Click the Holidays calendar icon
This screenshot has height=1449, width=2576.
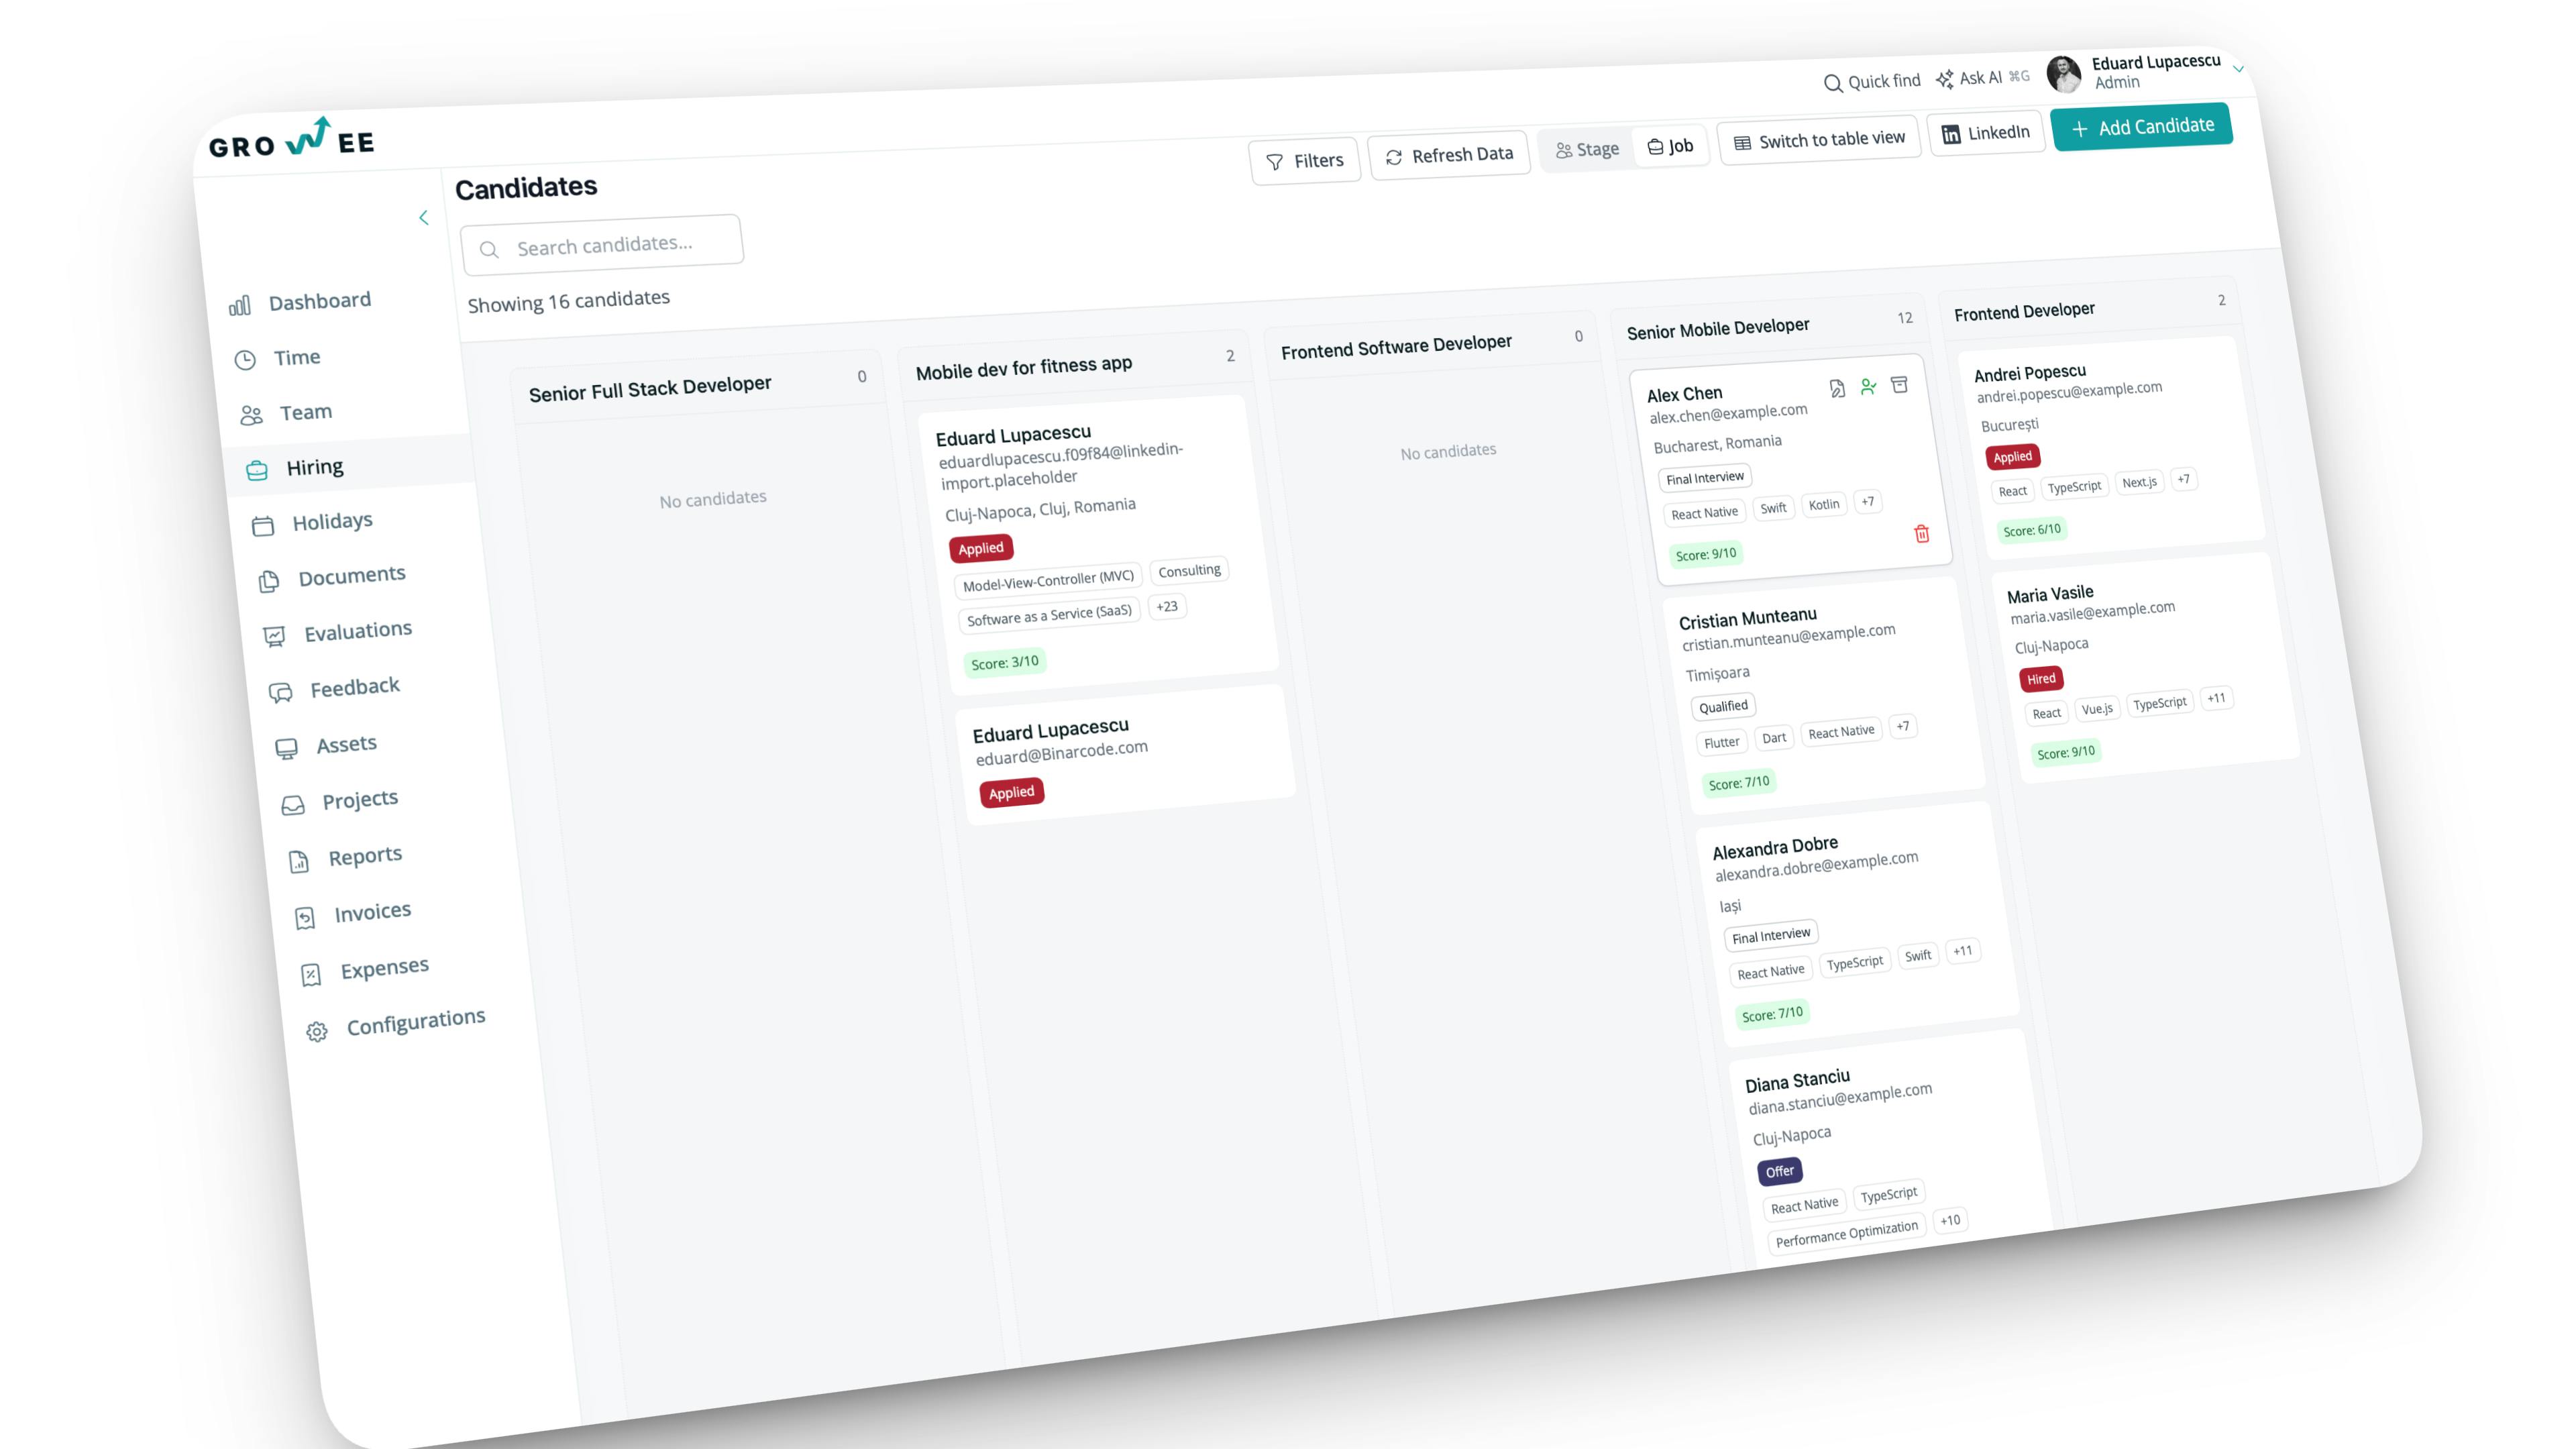pos(263,526)
